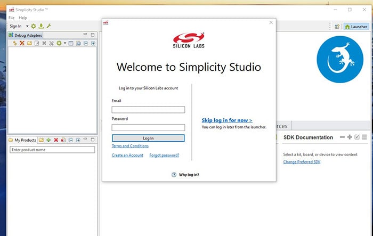This screenshot has width=373, height=236.
Task: Click the green settings gear in main toolbar
Action: click(34, 26)
